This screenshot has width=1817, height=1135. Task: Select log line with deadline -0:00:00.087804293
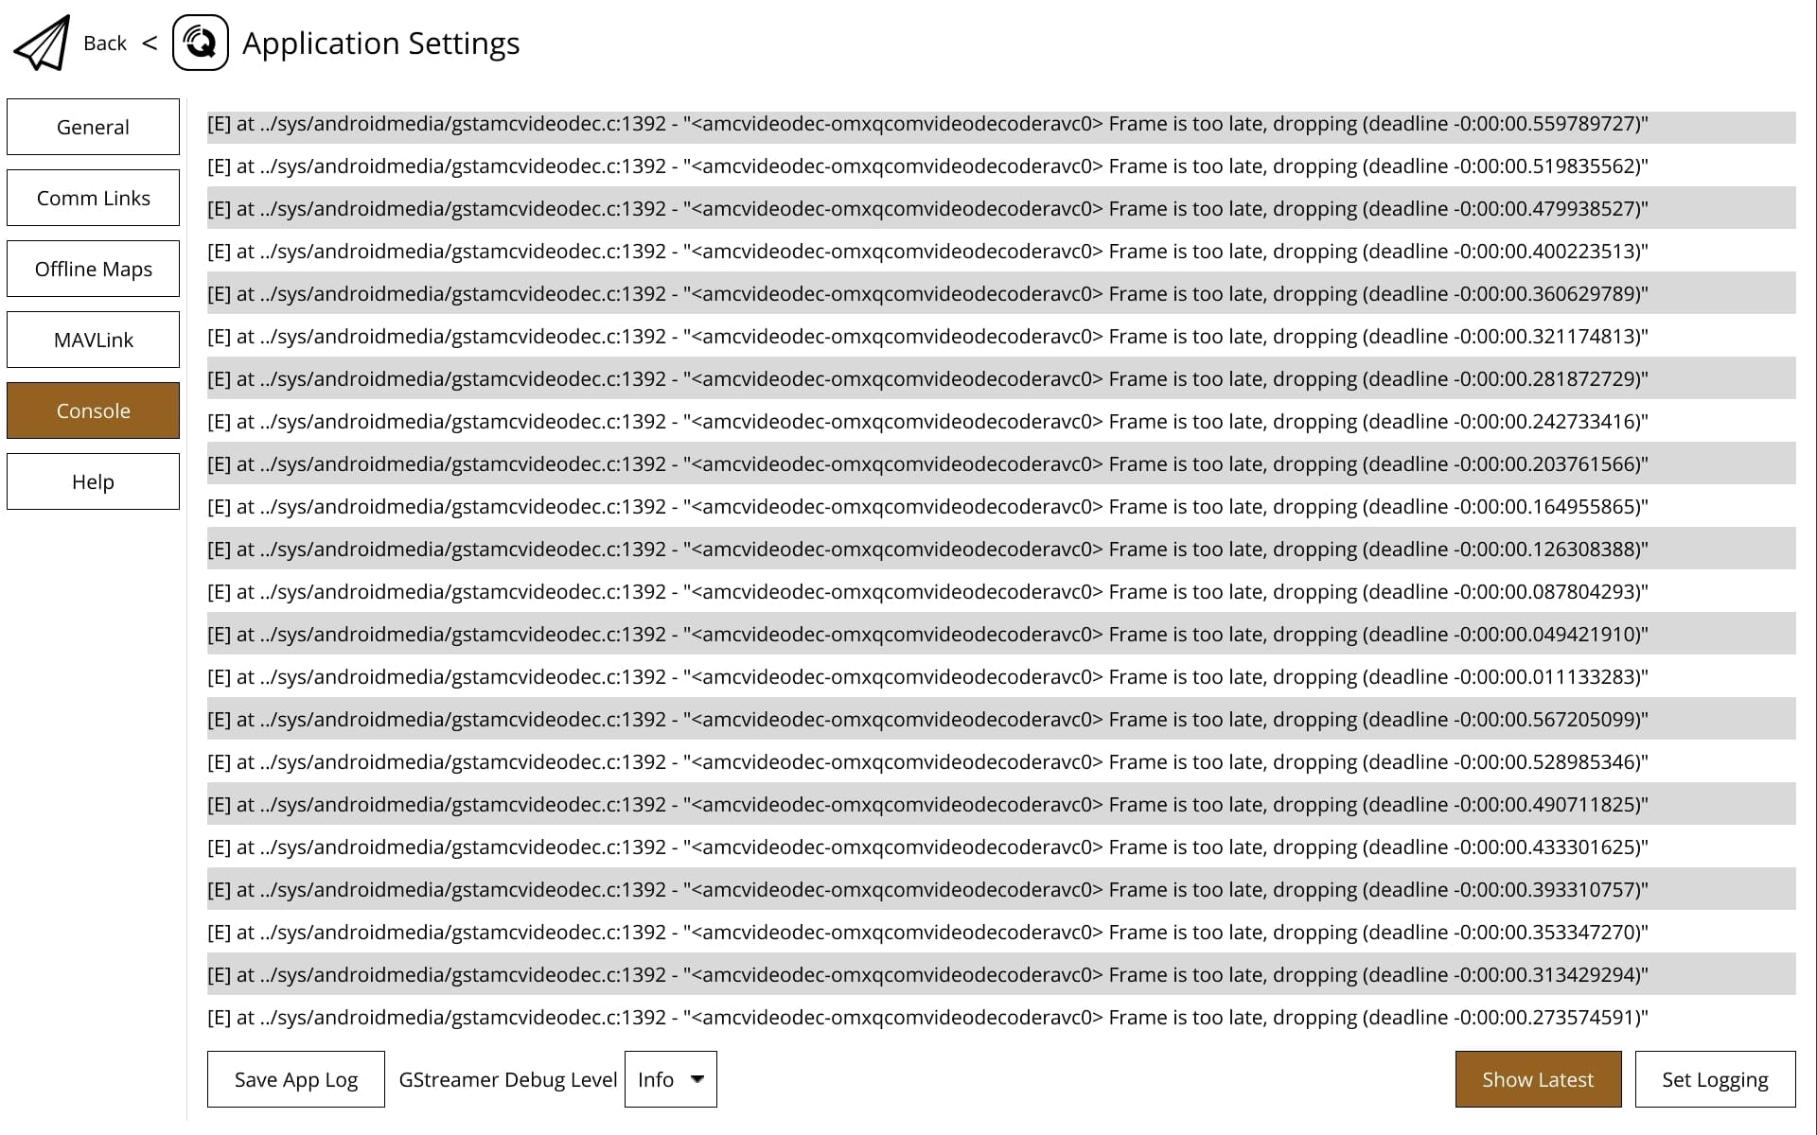(1001, 592)
